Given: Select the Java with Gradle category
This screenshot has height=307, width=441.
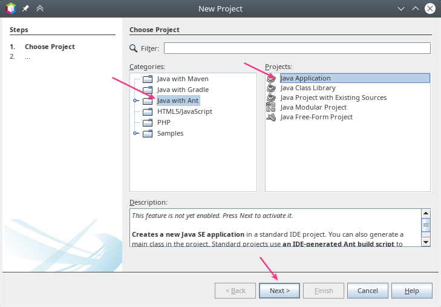Looking at the screenshot, I should pos(182,90).
